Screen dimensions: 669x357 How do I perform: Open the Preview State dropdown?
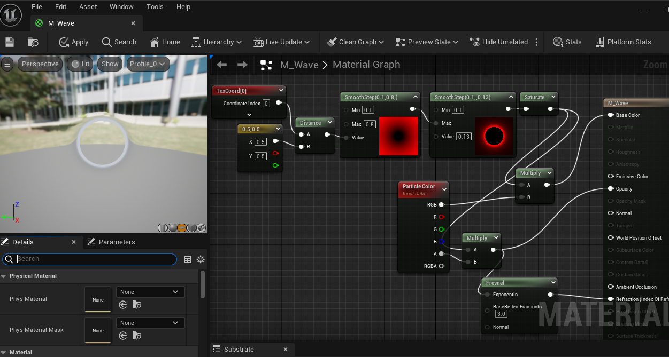(x=427, y=42)
